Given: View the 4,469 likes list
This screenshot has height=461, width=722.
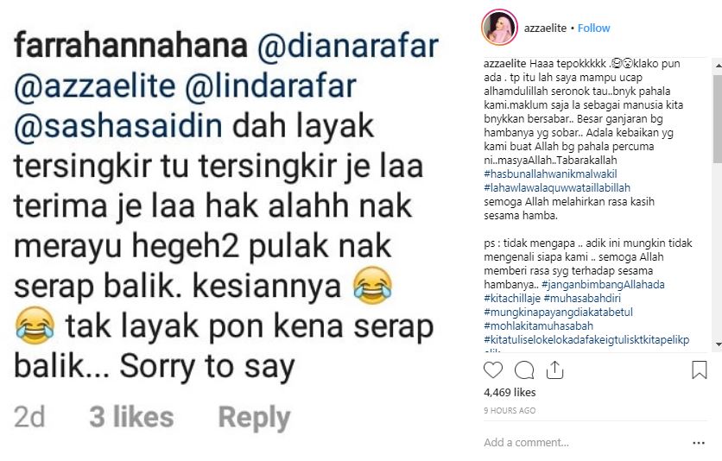Looking at the screenshot, I should coord(510,393).
